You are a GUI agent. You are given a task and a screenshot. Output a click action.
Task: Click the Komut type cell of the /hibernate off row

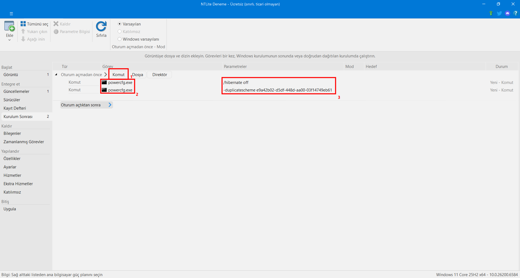click(75, 82)
